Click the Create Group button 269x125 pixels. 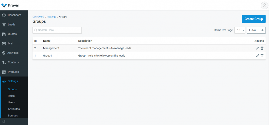coord(254,19)
